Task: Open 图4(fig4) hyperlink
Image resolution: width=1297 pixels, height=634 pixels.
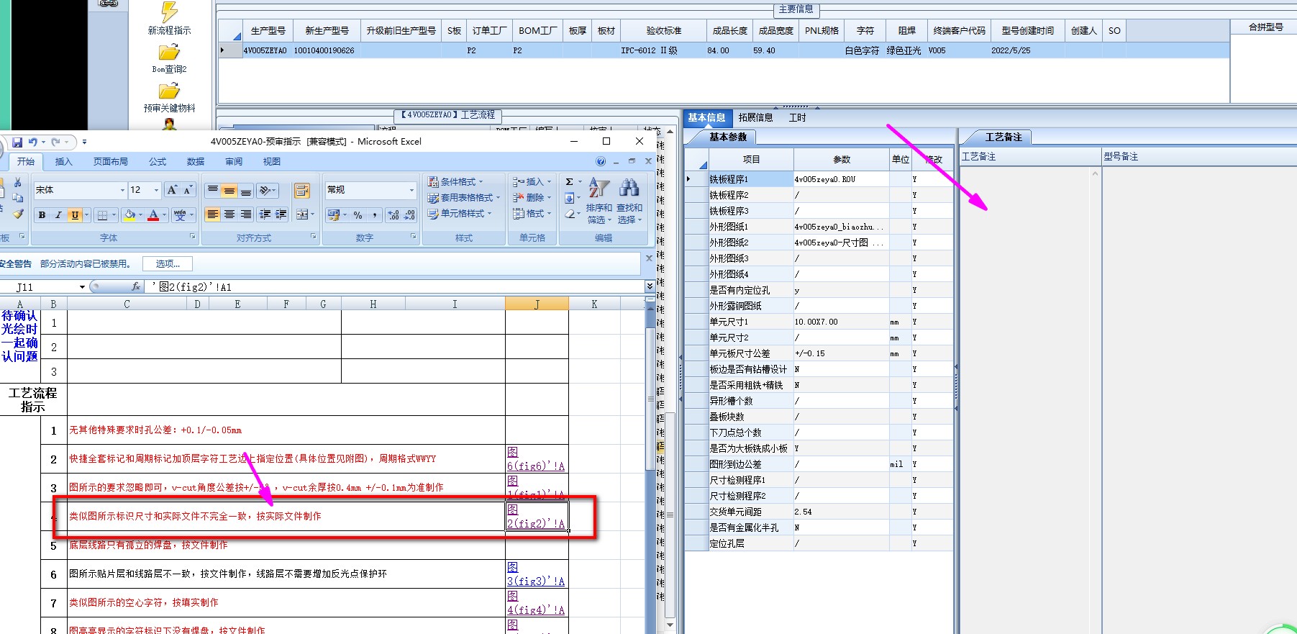Action: [x=536, y=602]
